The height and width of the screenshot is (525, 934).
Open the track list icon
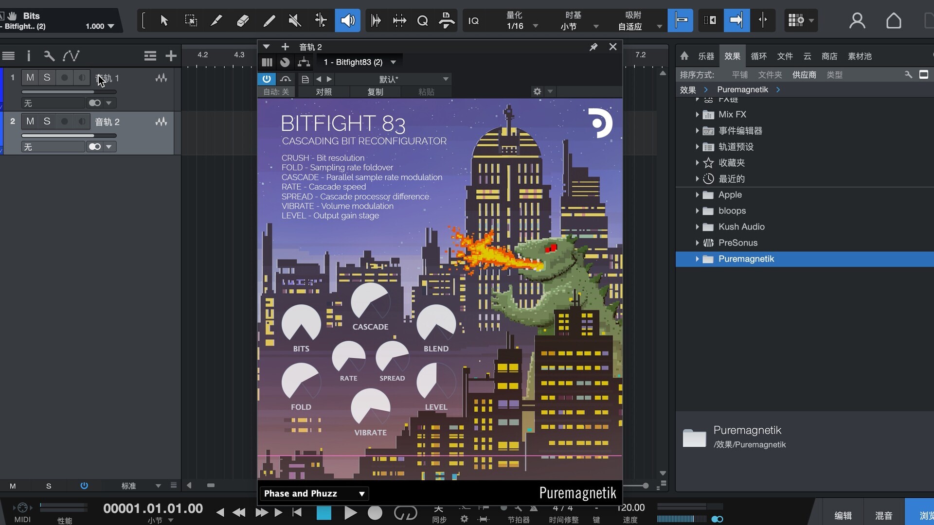click(x=8, y=56)
